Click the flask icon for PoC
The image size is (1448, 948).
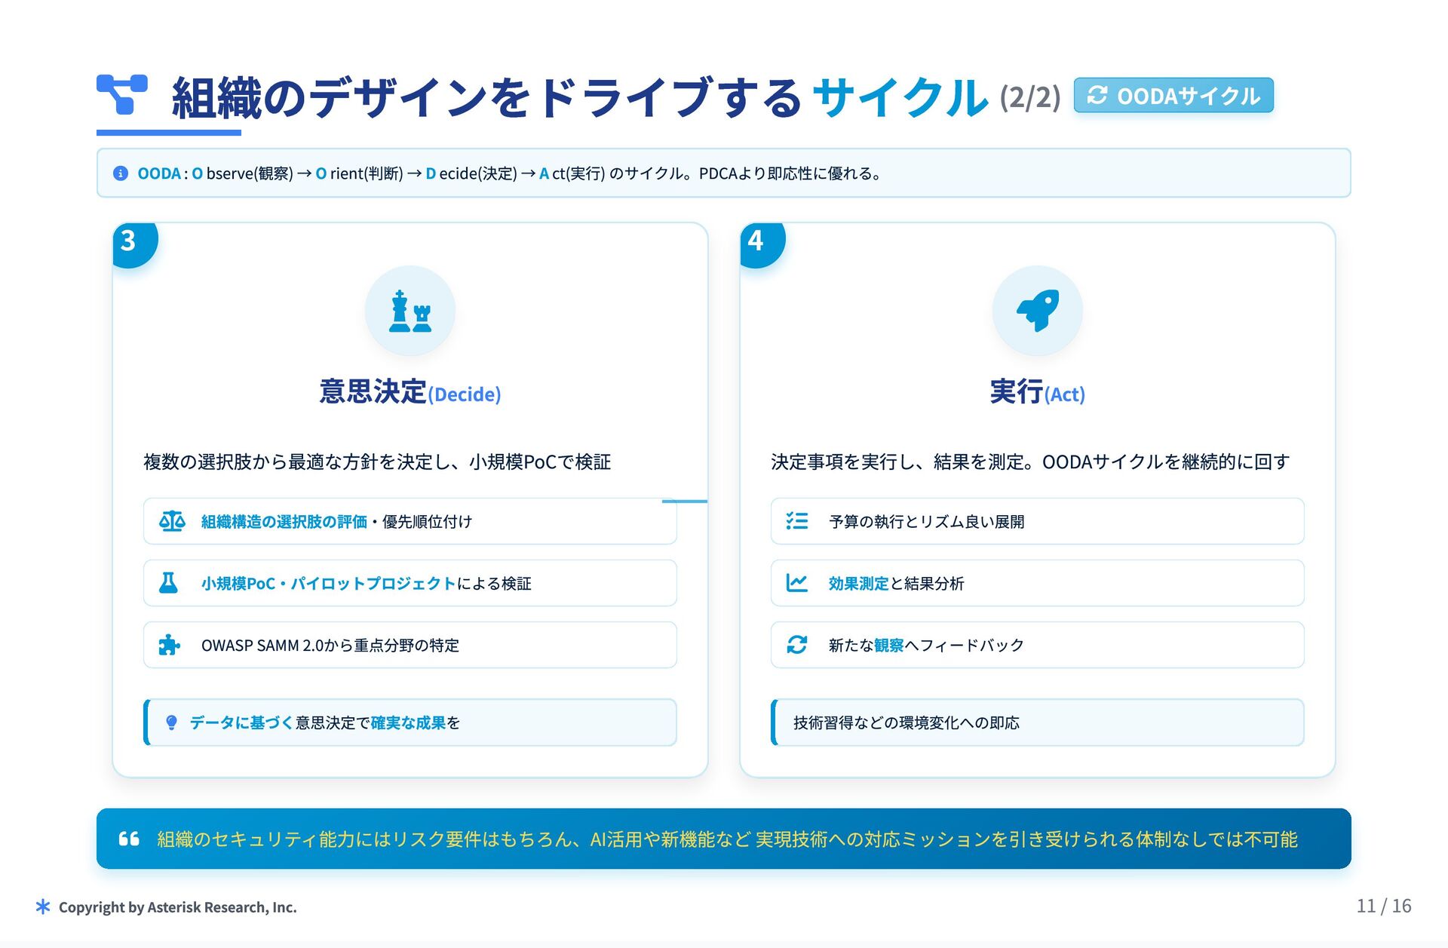click(169, 583)
